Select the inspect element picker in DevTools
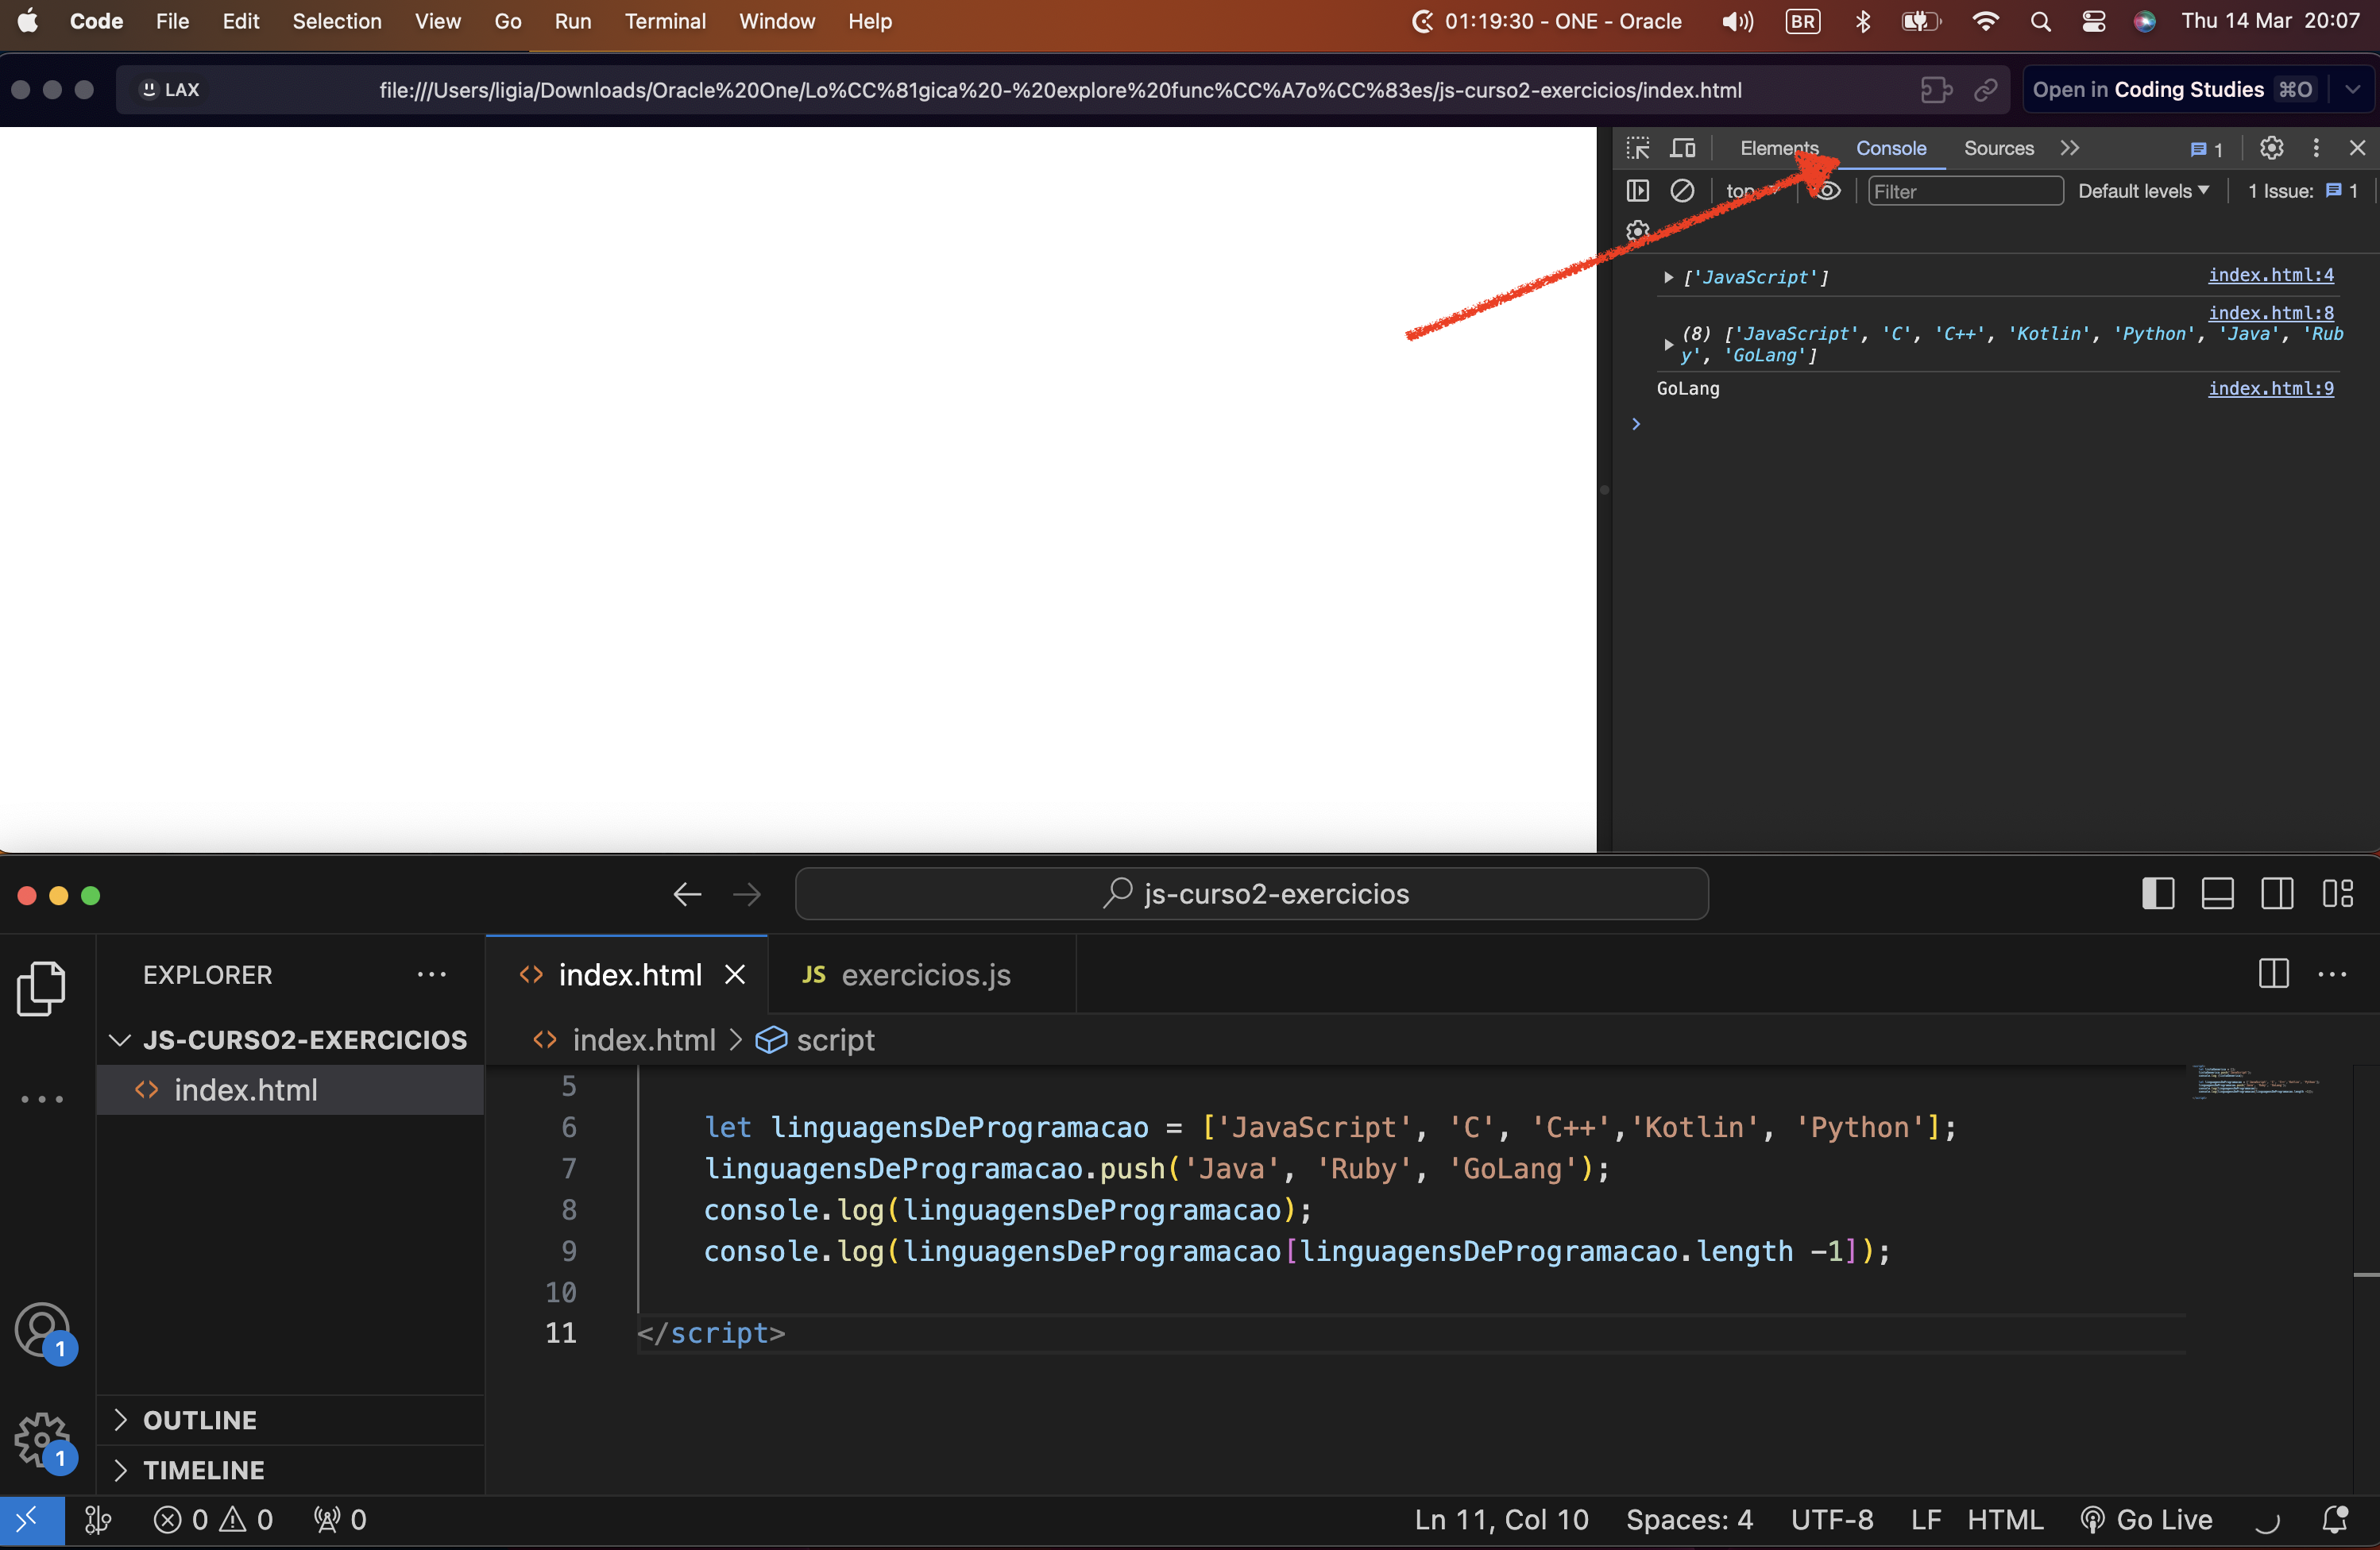The width and height of the screenshot is (2380, 1550). (1638, 148)
